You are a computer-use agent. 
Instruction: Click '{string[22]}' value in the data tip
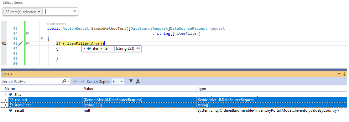125,48
